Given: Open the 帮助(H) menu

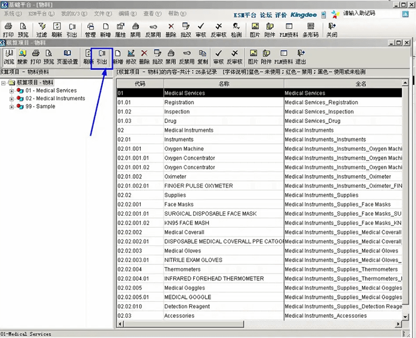Looking at the screenshot, I should coord(177,14).
